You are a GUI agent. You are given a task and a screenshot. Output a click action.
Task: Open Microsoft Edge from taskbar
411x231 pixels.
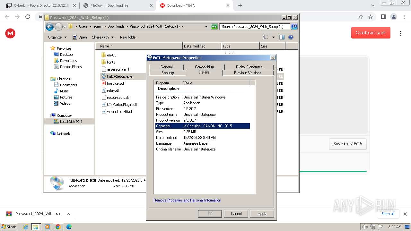tap(69, 227)
